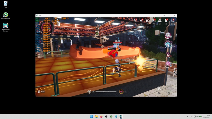Click the NTE window title bar icon
Image resolution: width=212 pixels, height=119 pixels.
pyautogui.click(x=37, y=16)
